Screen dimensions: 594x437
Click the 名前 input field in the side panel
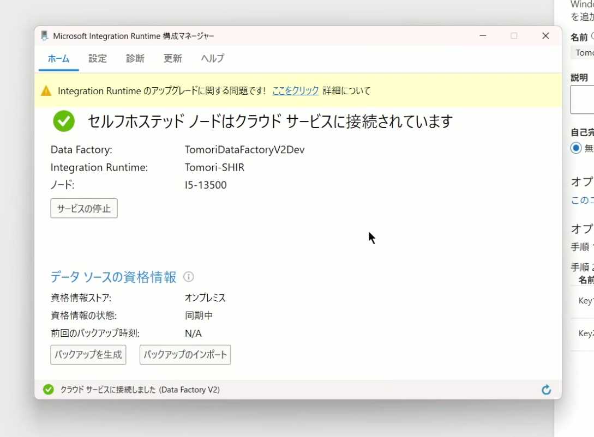coord(583,53)
